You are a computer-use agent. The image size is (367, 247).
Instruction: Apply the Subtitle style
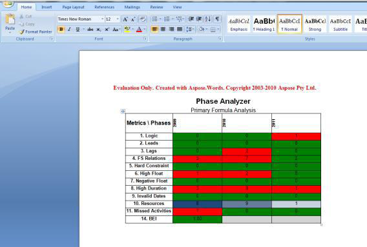tap(341, 24)
